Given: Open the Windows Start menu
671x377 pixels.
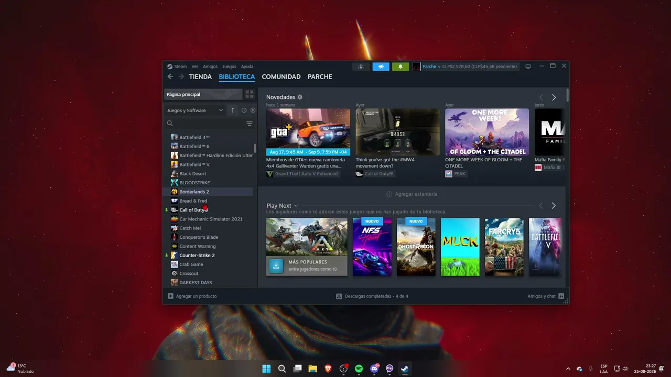Looking at the screenshot, I should [x=266, y=369].
